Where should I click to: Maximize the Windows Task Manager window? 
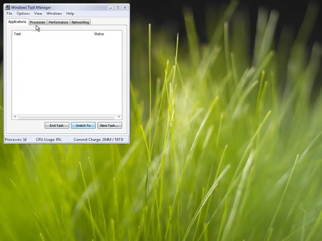[x=118, y=8]
